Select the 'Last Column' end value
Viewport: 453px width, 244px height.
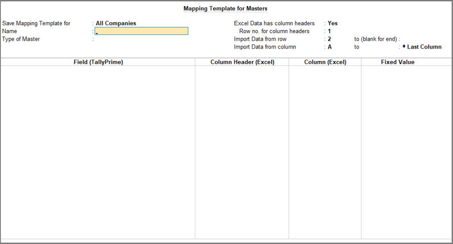[x=424, y=47]
